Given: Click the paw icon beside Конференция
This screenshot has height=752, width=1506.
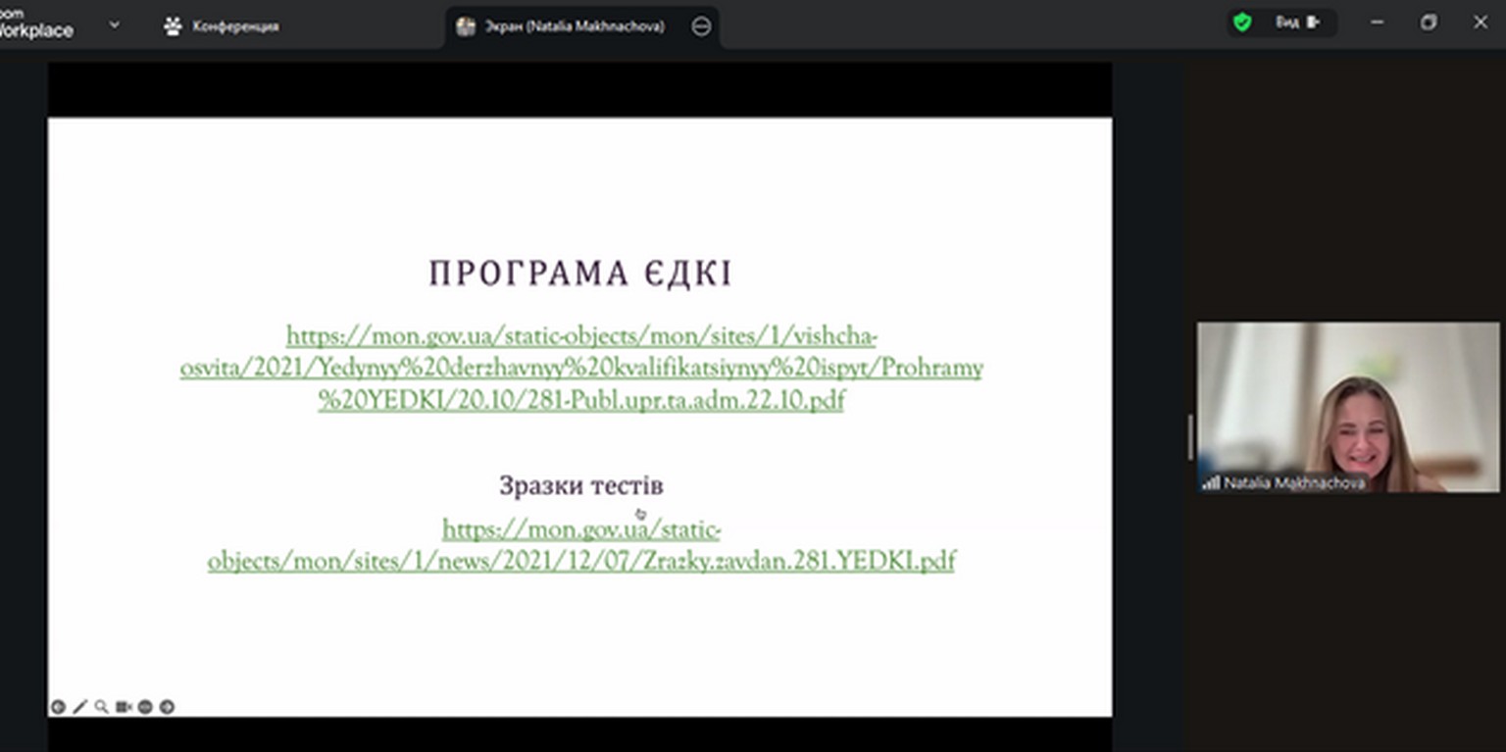Looking at the screenshot, I should 173,26.
